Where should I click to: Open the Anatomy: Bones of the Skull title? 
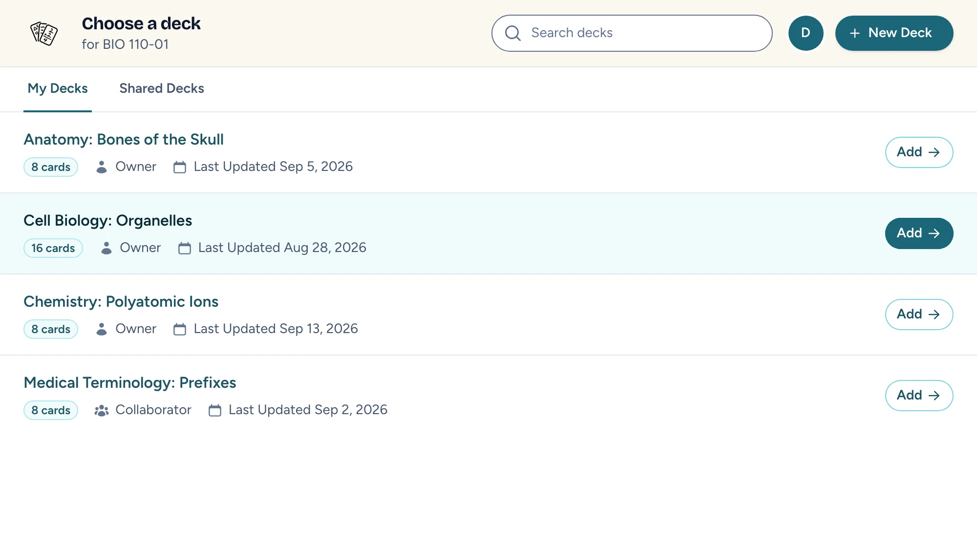(124, 140)
